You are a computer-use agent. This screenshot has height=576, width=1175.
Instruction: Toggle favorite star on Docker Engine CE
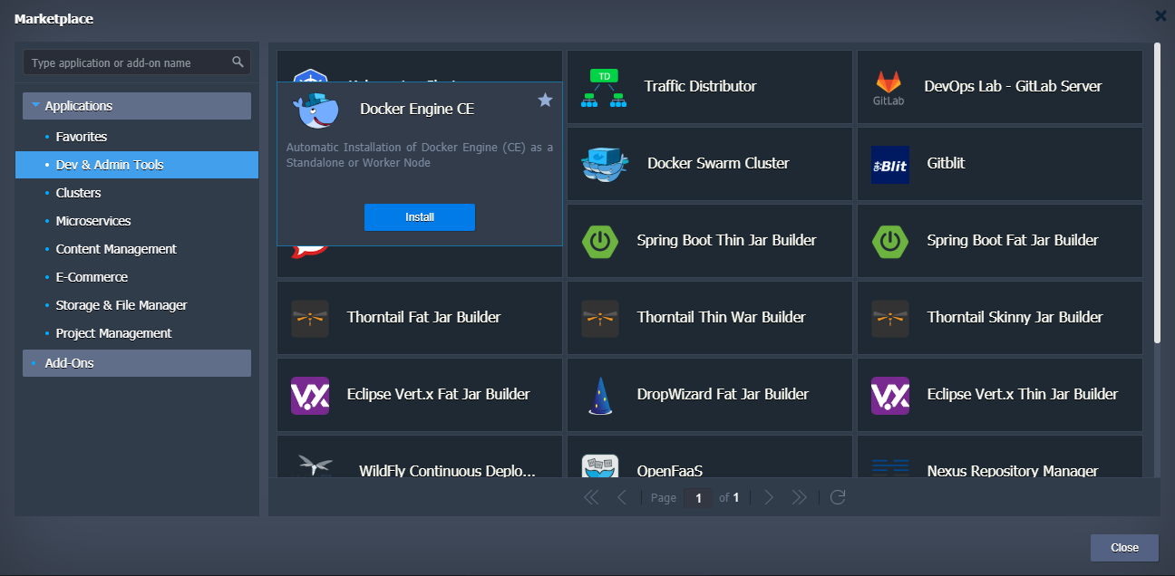(x=545, y=100)
